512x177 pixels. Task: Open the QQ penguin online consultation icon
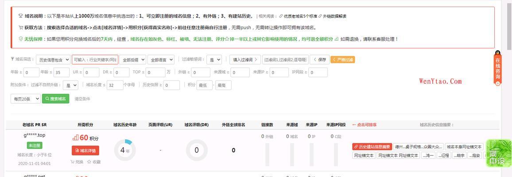[x=497, y=54]
